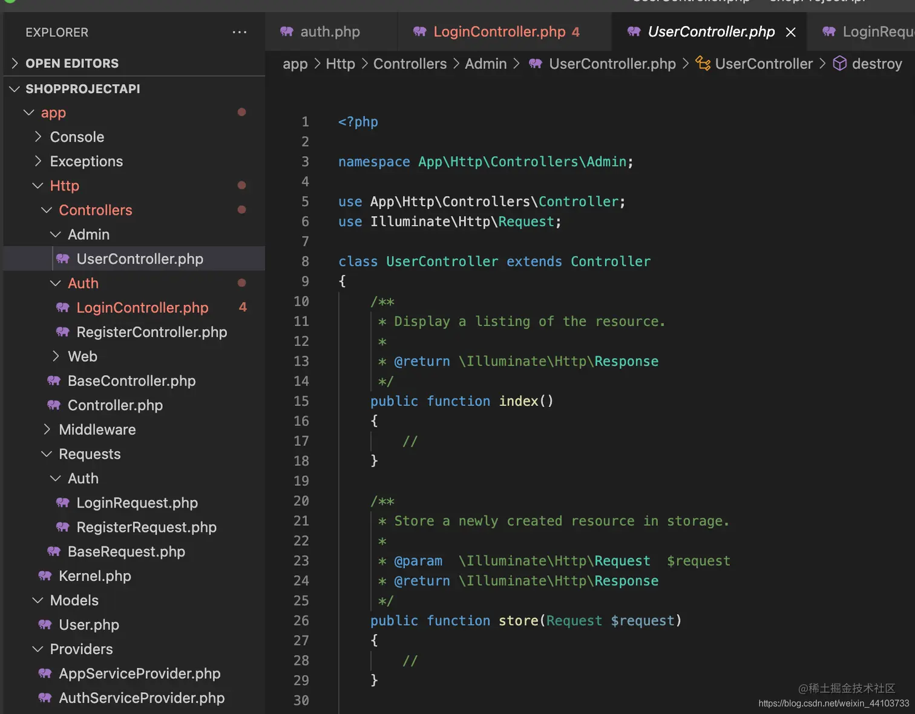Collapse the app folder chevron

point(28,113)
